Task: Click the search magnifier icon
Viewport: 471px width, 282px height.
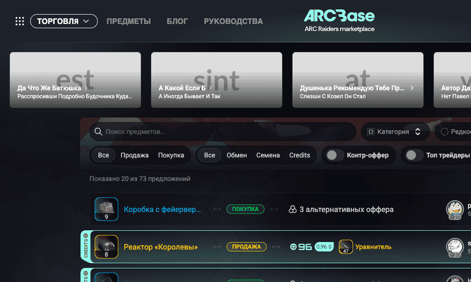Action: [98, 132]
